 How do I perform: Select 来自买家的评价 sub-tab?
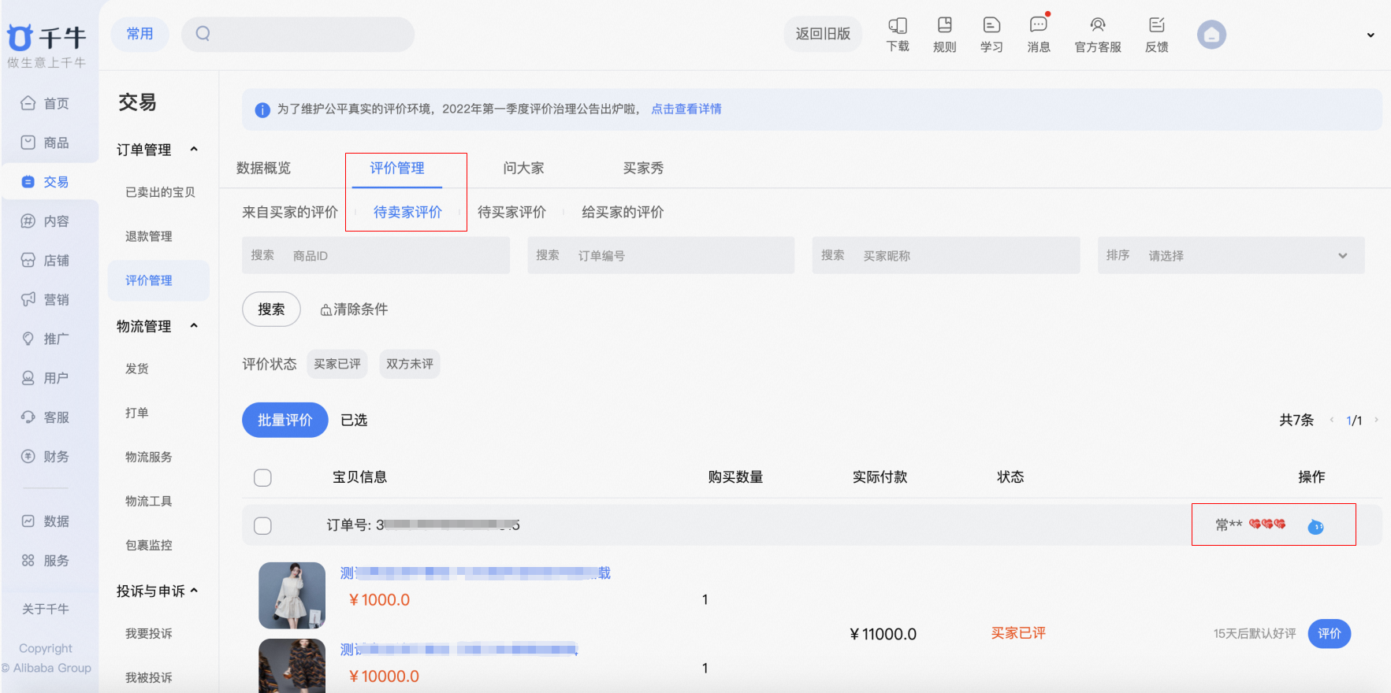(x=290, y=212)
